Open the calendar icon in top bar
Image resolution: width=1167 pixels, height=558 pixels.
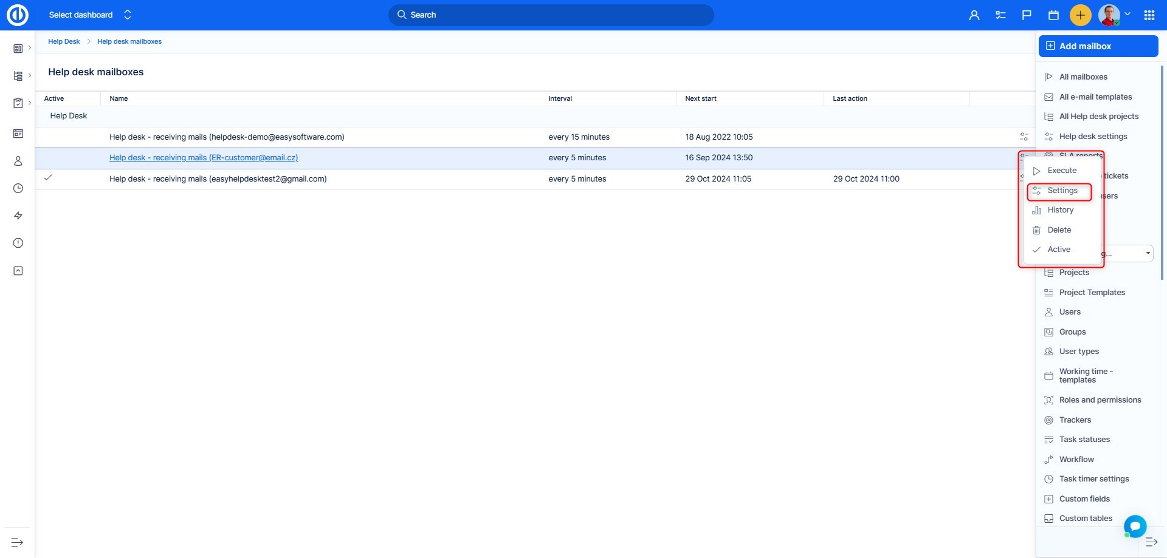pos(1053,15)
